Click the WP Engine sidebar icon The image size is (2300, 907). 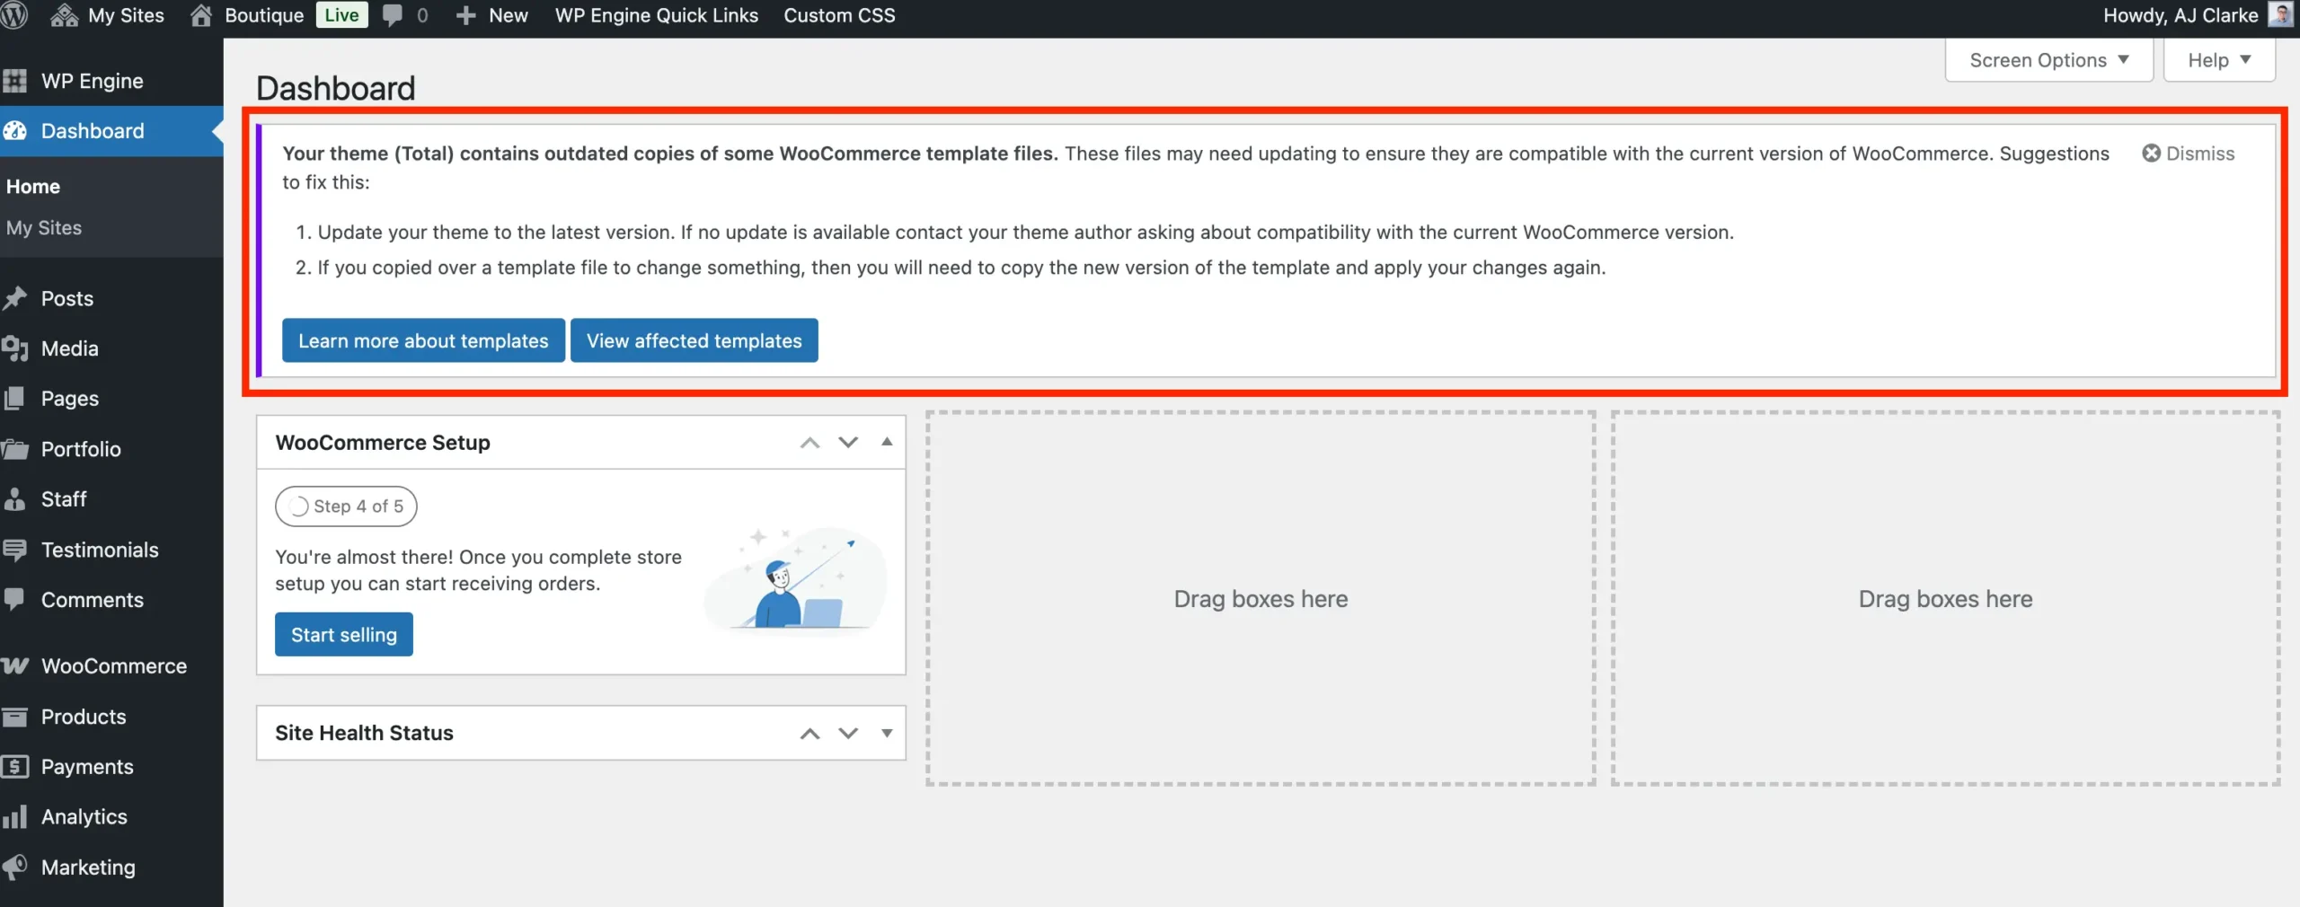point(14,81)
